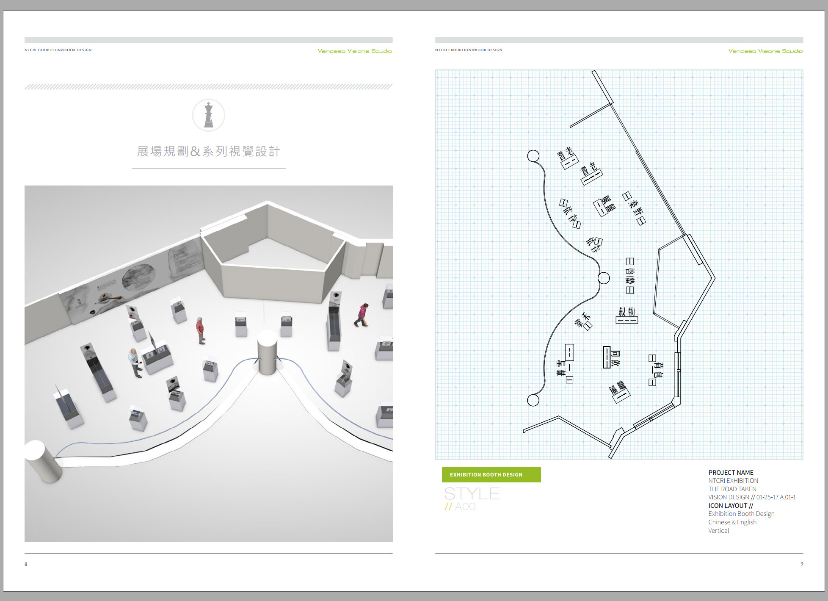Click the STYLE heading text
The width and height of the screenshot is (828, 601).
coord(472,494)
